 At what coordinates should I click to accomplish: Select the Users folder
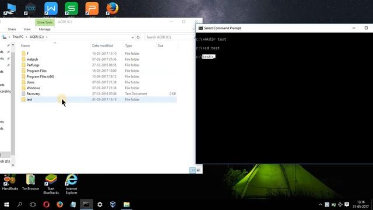click(98, 82)
